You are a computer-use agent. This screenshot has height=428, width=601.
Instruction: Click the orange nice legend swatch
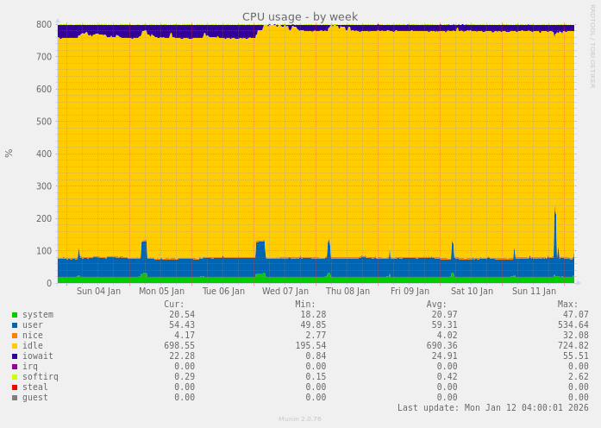[x=15, y=336]
